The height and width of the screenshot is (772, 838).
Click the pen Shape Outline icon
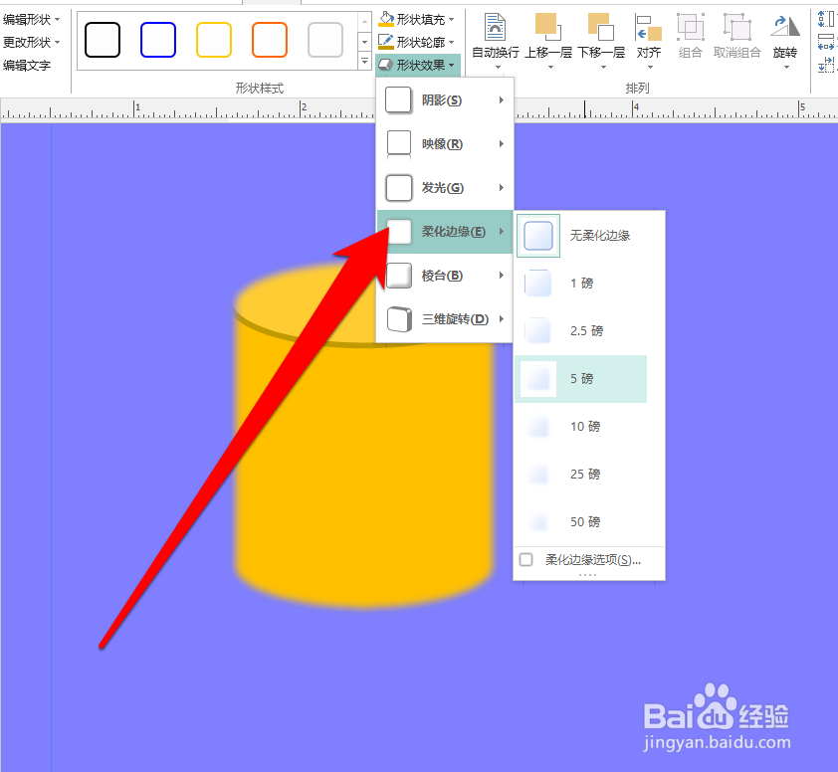pyautogui.click(x=386, y=42)
